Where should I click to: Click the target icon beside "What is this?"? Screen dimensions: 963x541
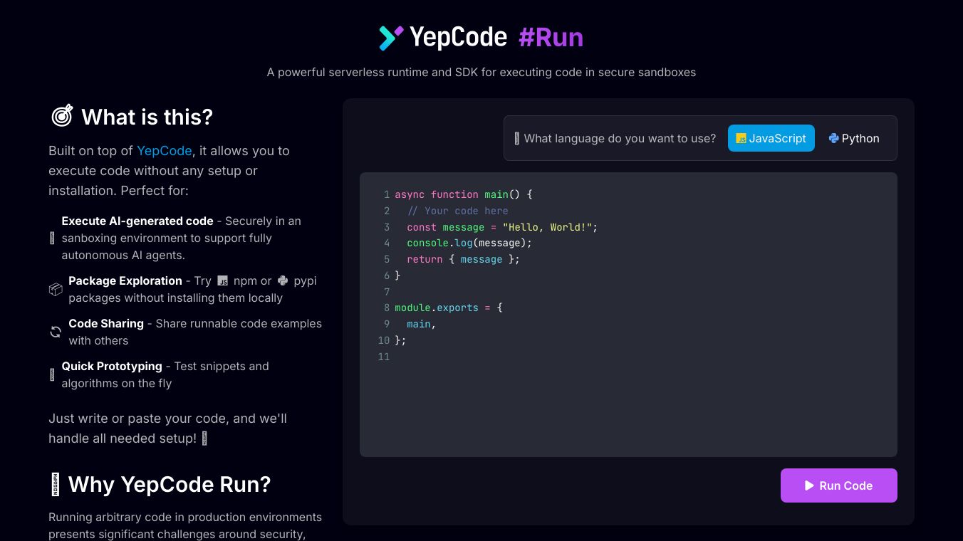click(x=62, y=116)
